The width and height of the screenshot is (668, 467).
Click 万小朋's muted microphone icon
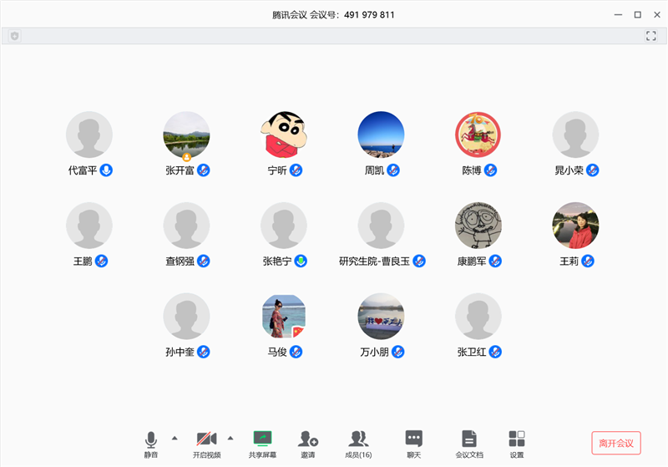pyautogui.click(x=398, y=352)
